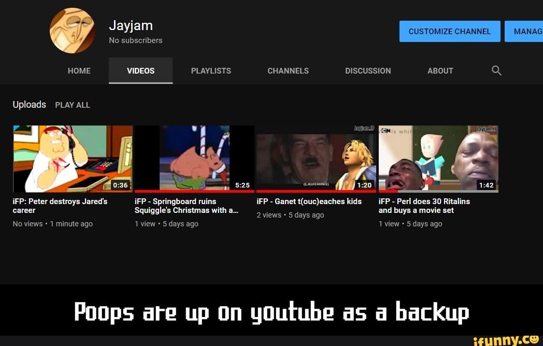Click the 'iFP - Ganet t(ouc)eaches kids' title

click(309, 201)
